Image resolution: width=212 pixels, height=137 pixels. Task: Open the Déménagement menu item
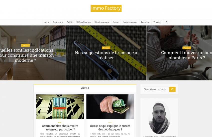[x=102, y=22]
